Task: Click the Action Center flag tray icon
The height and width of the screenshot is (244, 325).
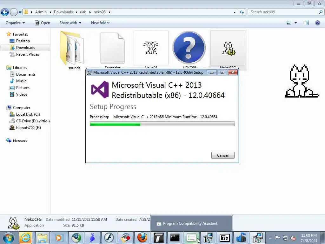Action: 277,238
